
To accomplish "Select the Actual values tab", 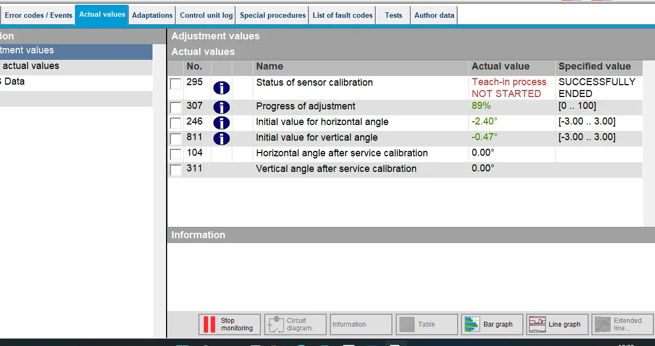I will pyautogui.click(x=102, y=15).
